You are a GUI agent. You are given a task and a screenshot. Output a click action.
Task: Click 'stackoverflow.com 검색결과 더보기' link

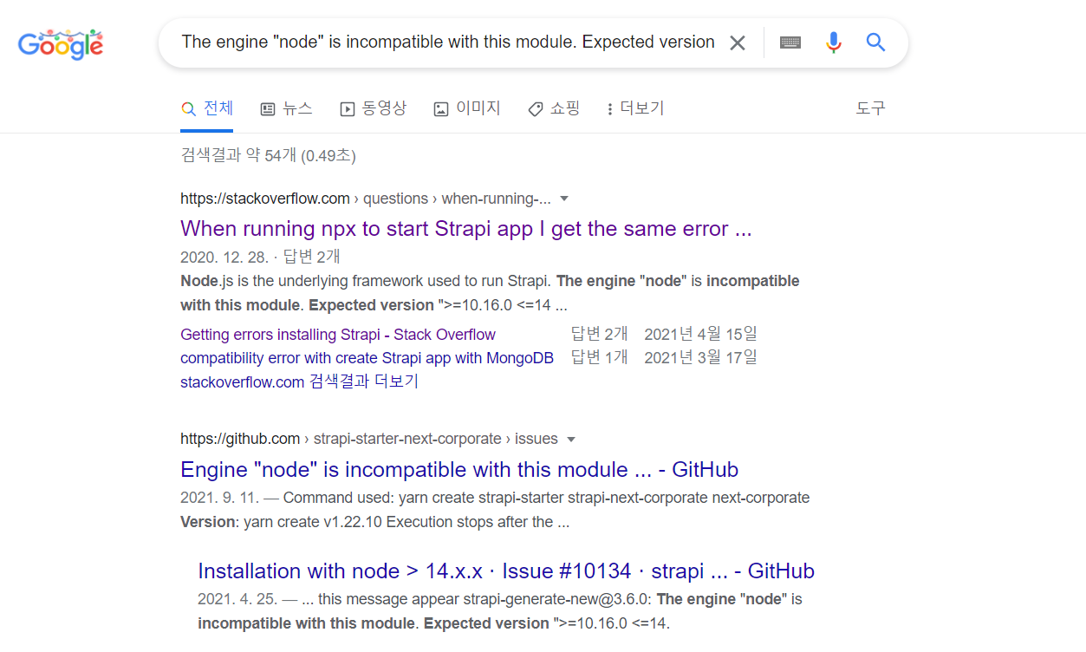tap(299, 381)
